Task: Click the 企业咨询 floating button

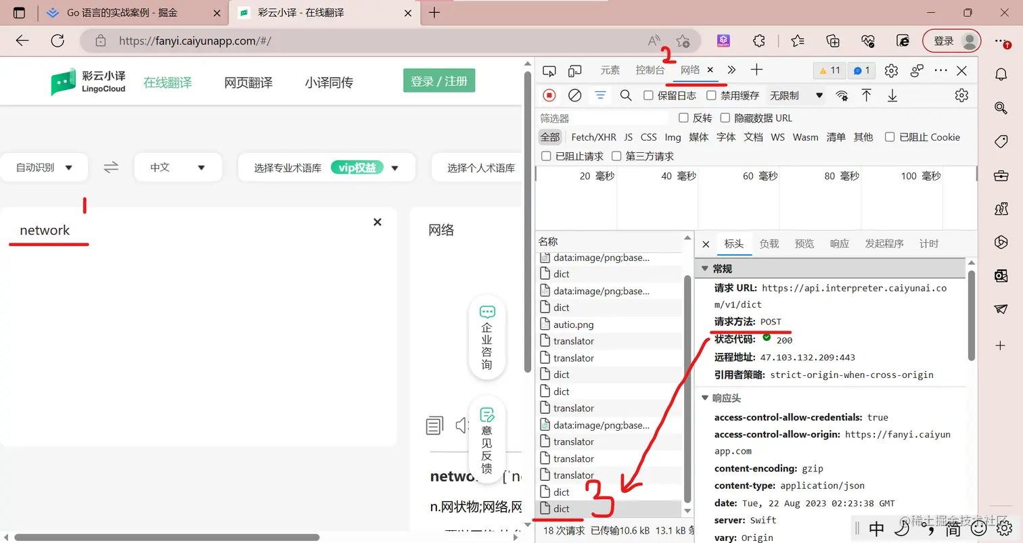Action: click(487, 337)
